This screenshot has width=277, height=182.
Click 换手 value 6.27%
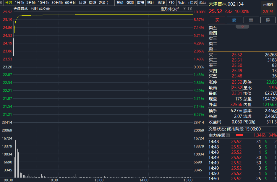(x=236, y=111)
